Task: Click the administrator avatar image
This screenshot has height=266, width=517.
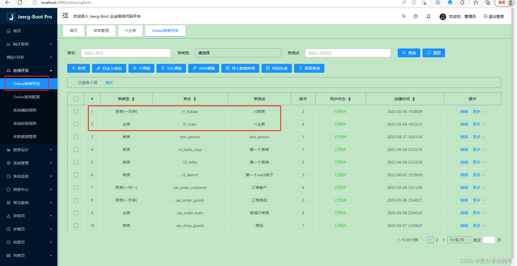Action: pos(443,17)
